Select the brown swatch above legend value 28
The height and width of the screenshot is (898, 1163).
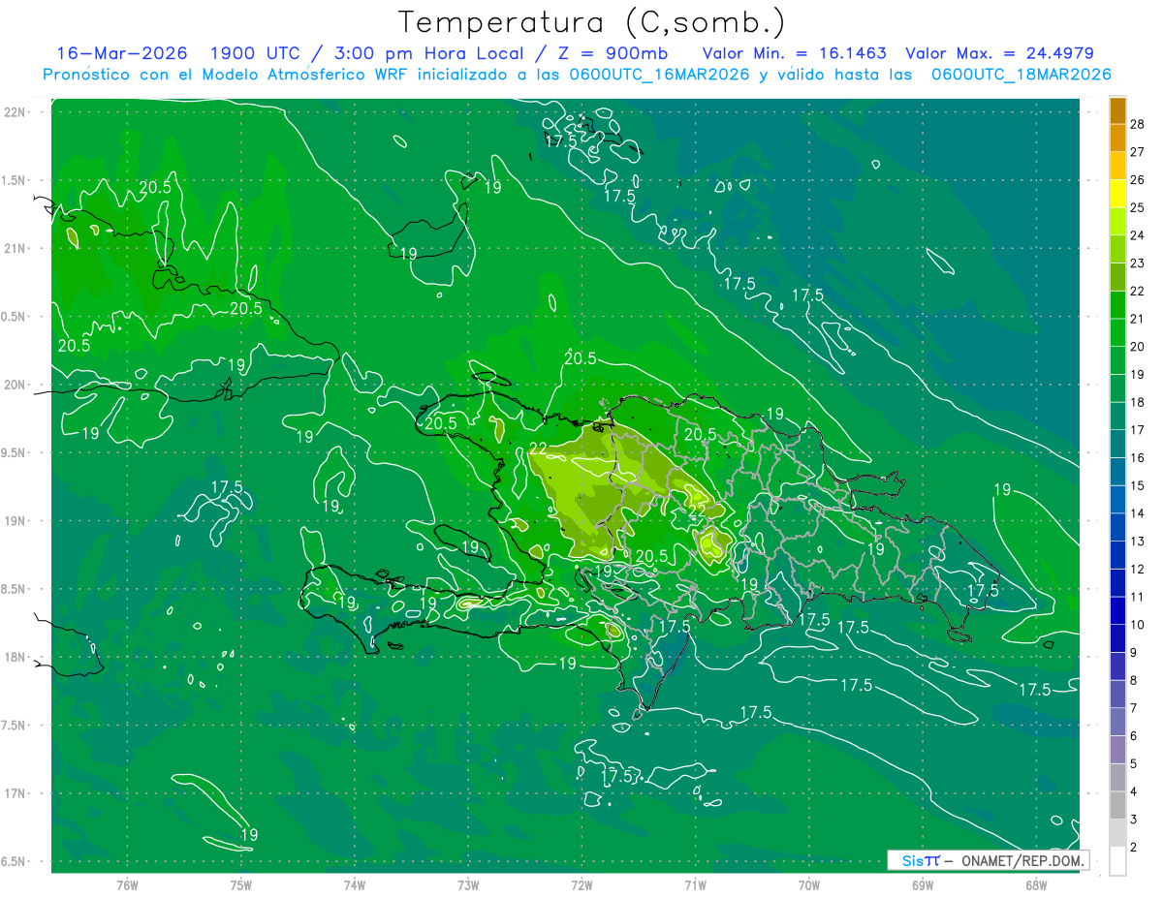pyautogui.click(x=1117, y=110)
